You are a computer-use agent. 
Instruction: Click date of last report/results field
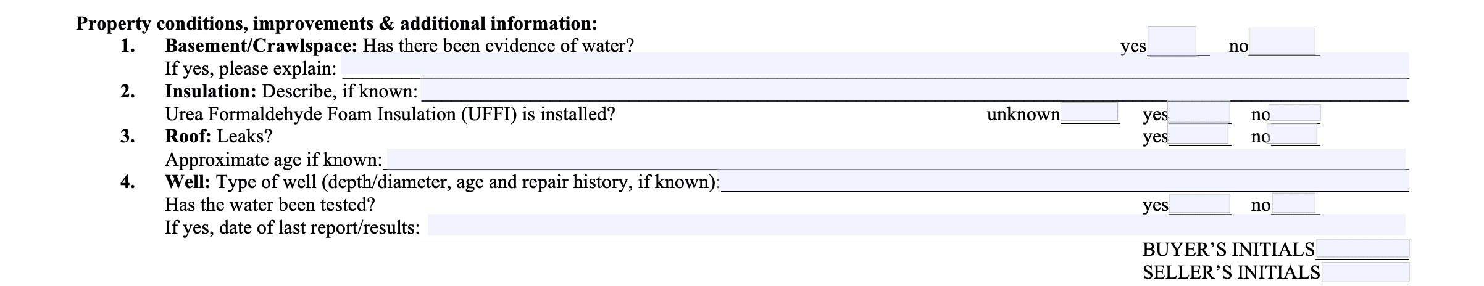916,226
